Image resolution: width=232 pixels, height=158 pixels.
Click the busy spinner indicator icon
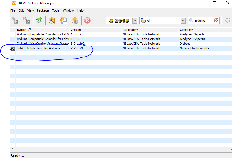[228, 20]
